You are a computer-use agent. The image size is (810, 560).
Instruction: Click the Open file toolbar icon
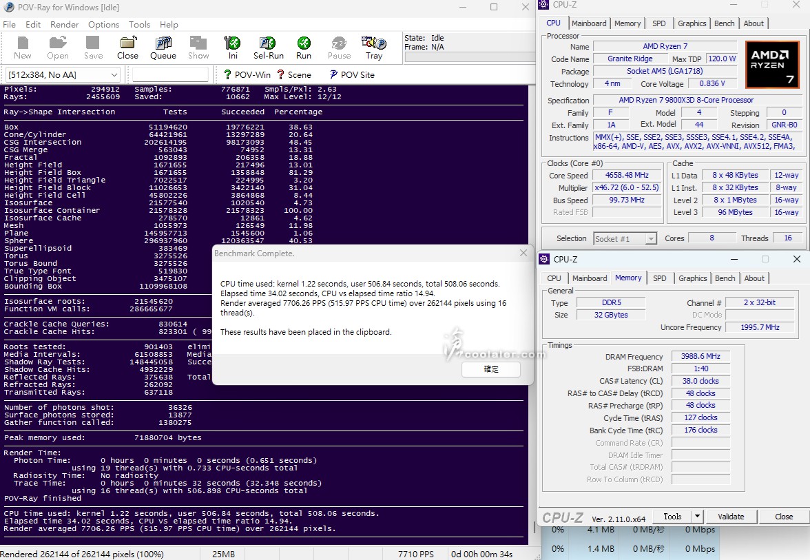[58, 48]
